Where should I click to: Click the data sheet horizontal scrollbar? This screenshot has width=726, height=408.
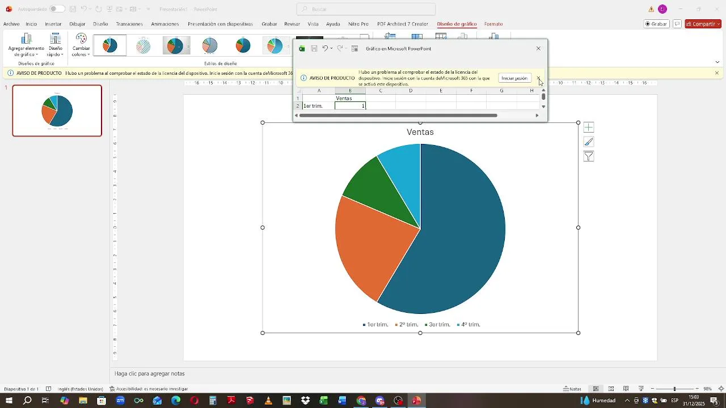(398, 116)
